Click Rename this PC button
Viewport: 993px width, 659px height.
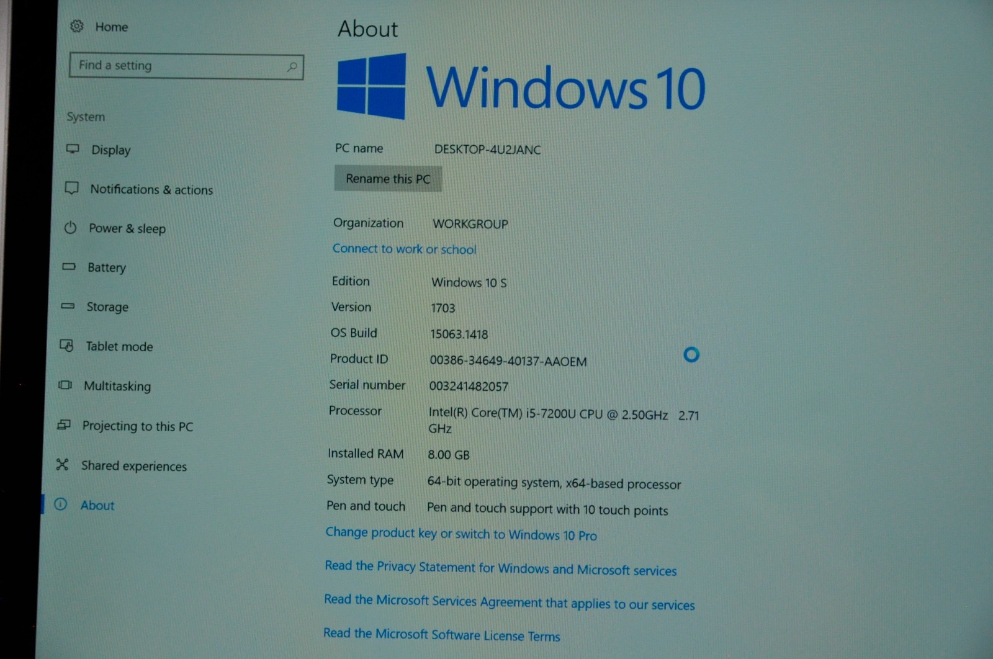388,179
